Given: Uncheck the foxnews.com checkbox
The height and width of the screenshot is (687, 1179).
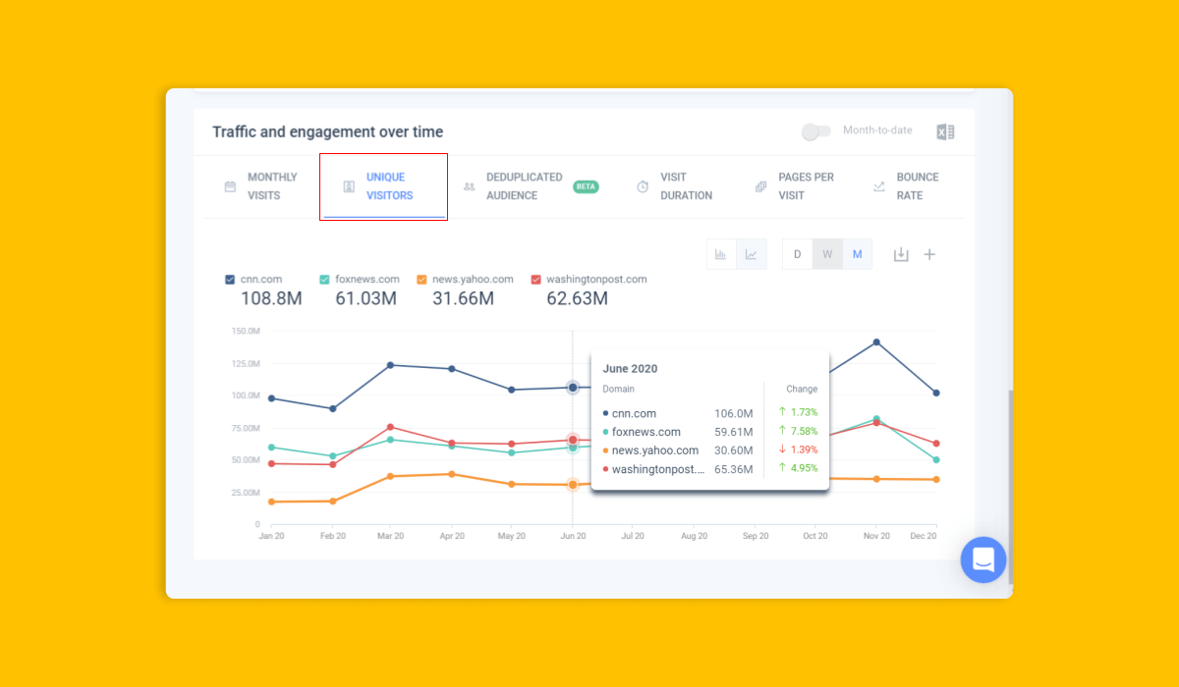Looking at the screenshot, I should tap(325, 280).
